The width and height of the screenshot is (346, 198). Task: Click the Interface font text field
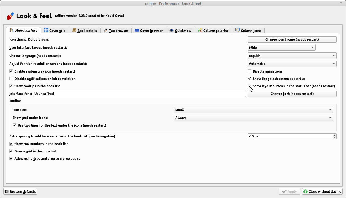139,94
